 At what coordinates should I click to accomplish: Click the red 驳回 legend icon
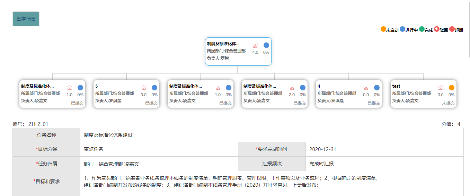tap(437, 29)
